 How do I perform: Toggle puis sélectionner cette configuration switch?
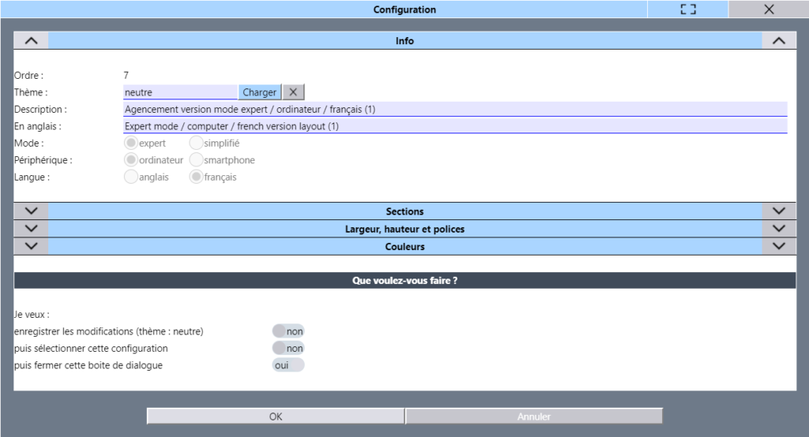(288, 348)
